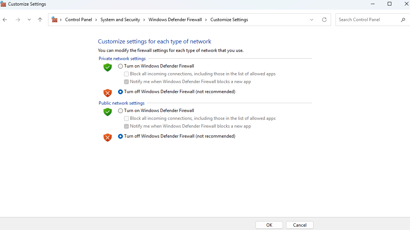This screenshot has width=410, height=230.
Task: Click Public network settings heading
Action: [122, 103]
